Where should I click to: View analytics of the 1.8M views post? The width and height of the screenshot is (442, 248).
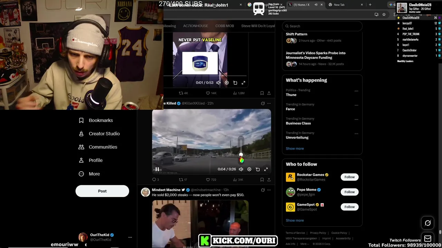pos(239,93)
